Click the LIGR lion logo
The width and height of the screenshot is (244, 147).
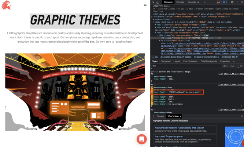click(x=6, y=5)
